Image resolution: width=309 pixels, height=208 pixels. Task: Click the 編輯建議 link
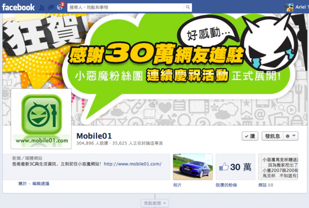tap(41, 183)
